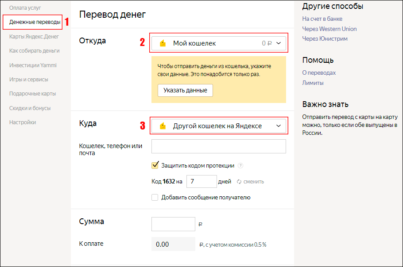Screen dimensions: 403x267
Task: Check Добавить сообщение получателю checkbox
Action: (x=155, y=197)
